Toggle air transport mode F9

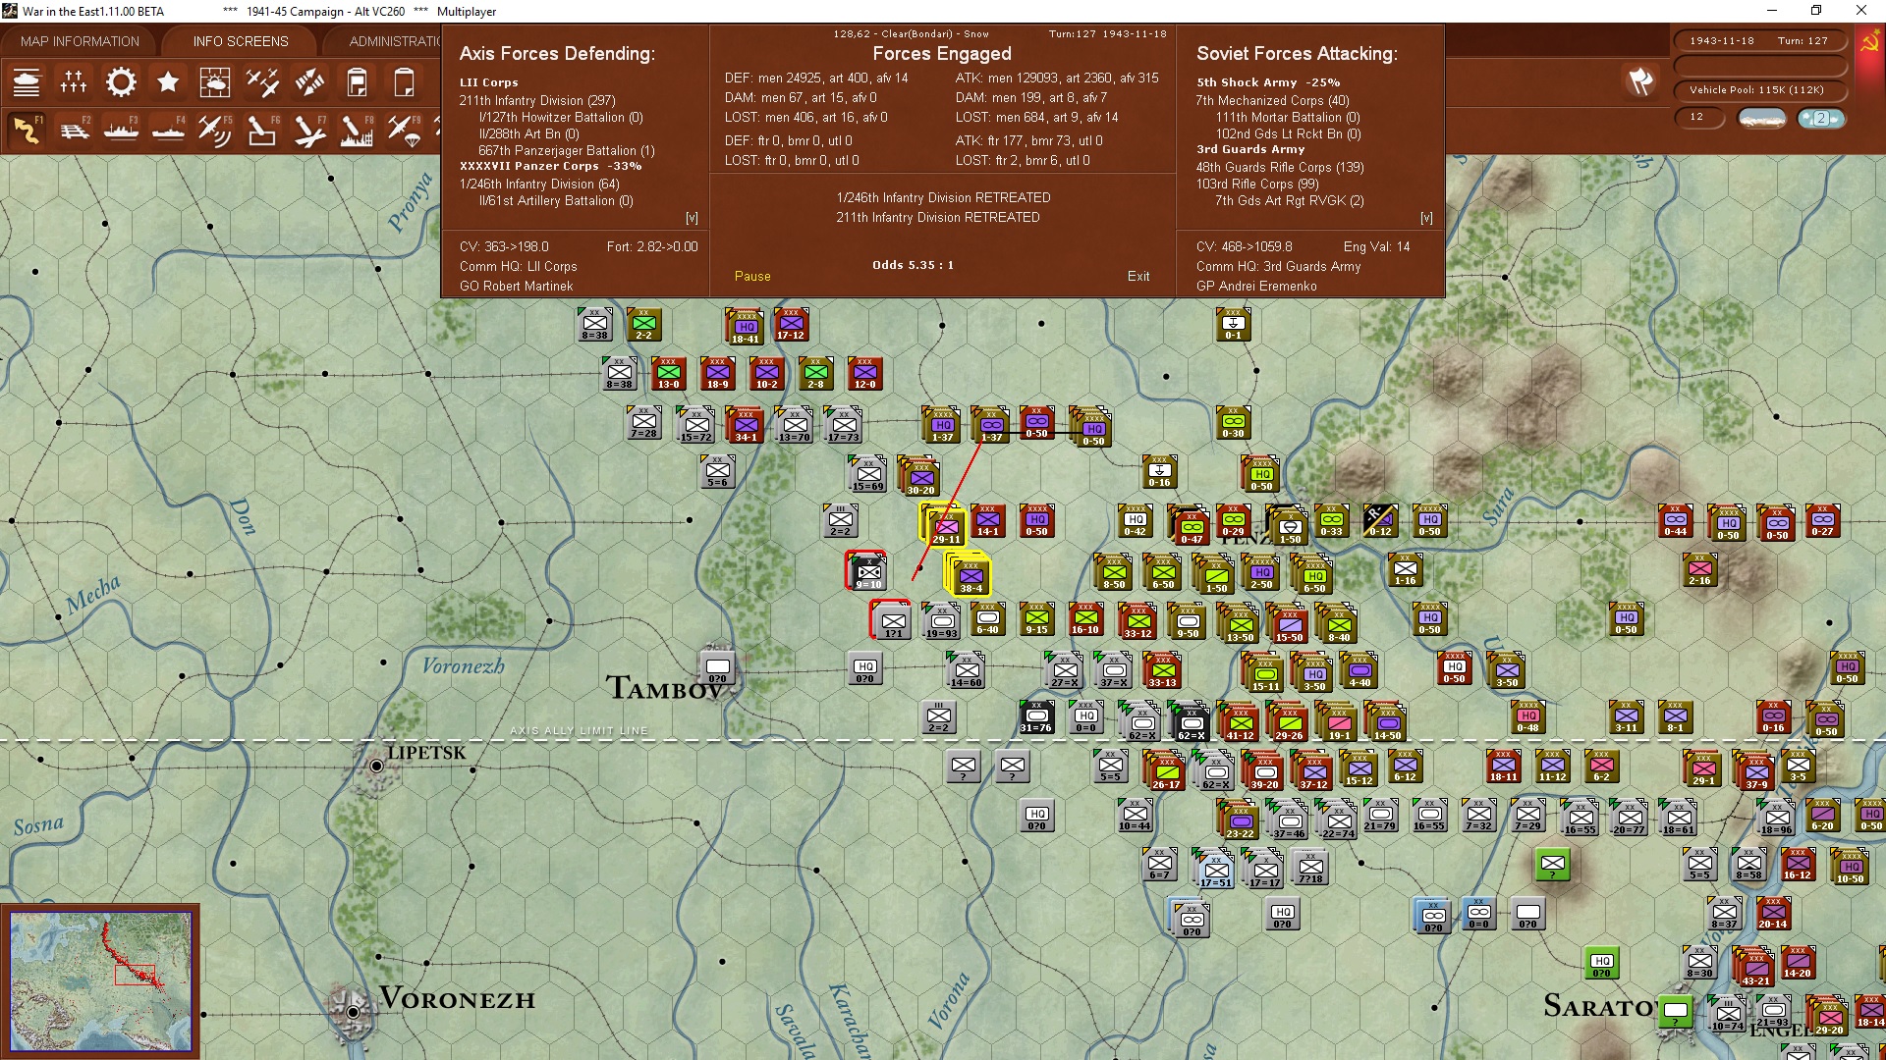(x=404, y=130)
